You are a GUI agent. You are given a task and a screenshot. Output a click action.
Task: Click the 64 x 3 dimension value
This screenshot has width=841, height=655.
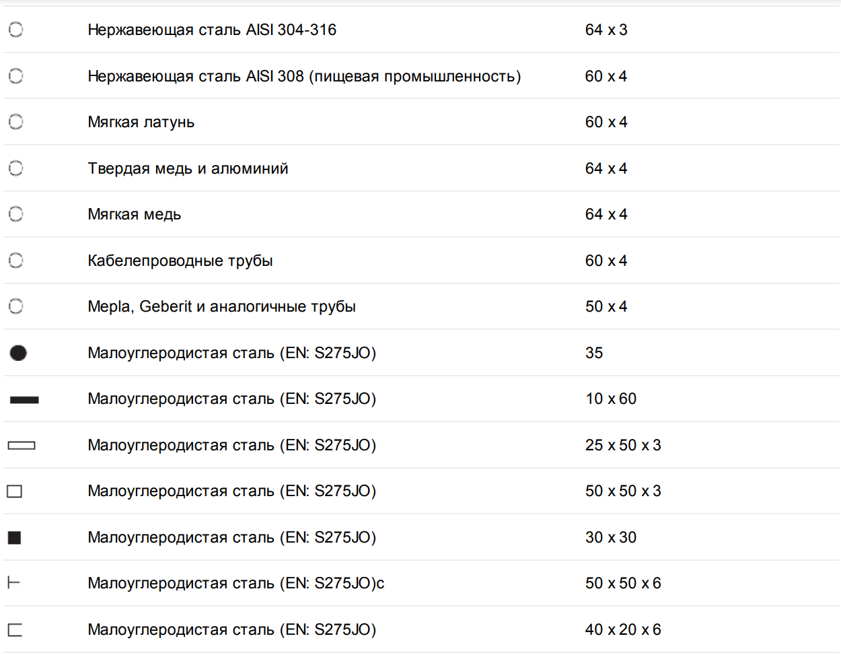click(606, 30)
